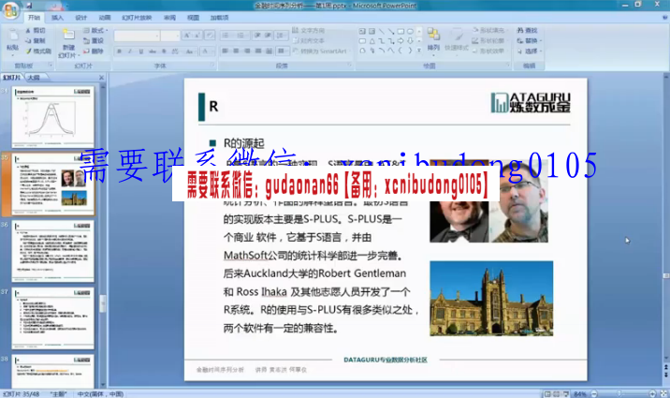Toggle Underline formatting

coord(141,52)
